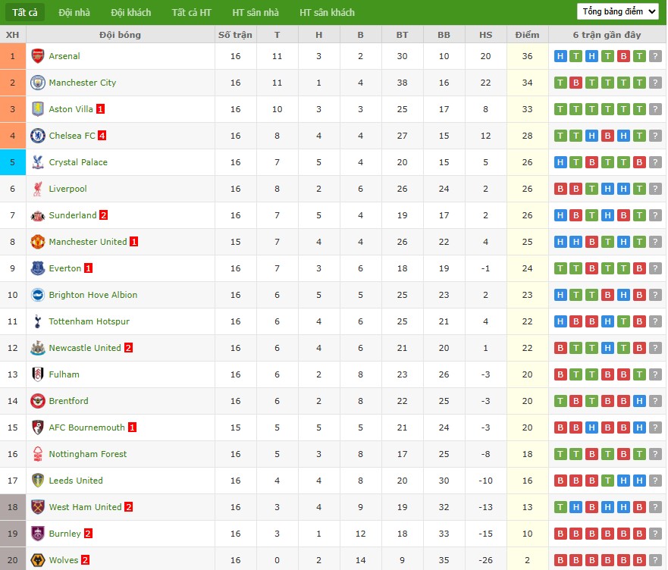This screenshot has height=570, width=668.
Task: Open the Brighton Hove Albion team link
Action: point(93,295)
